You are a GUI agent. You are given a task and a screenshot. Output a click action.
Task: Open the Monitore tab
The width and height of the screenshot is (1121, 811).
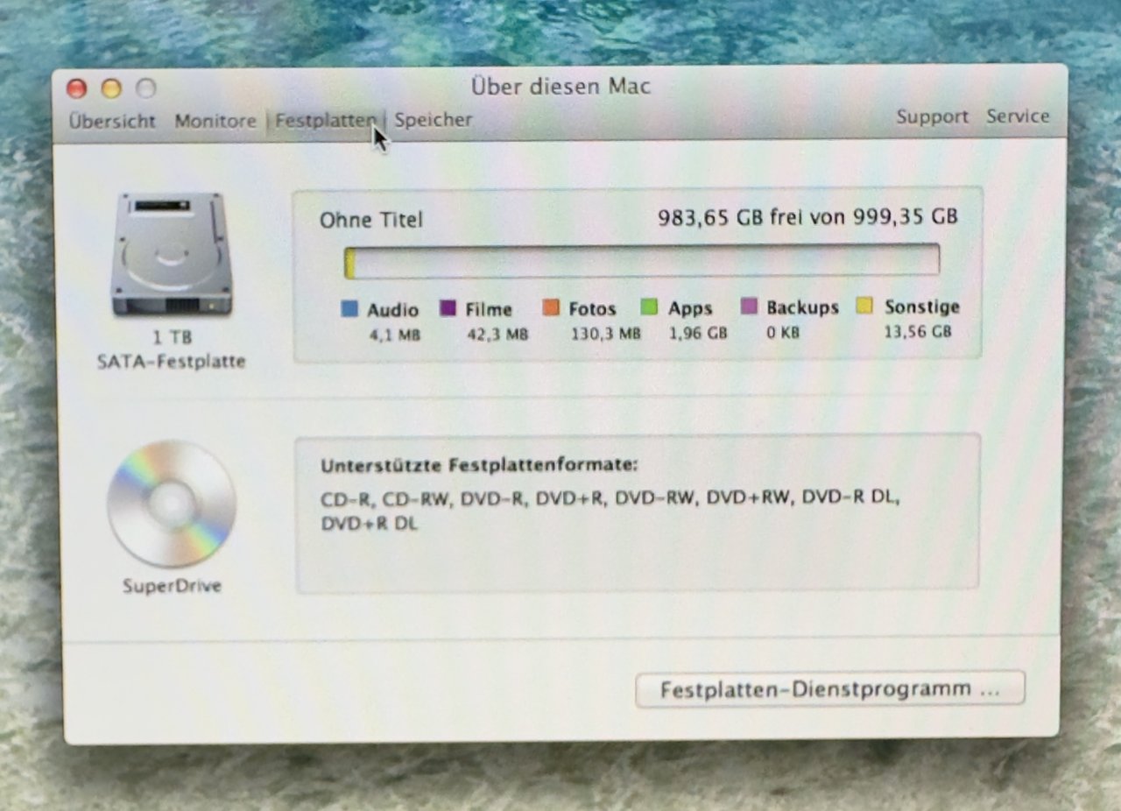point(215,121)
